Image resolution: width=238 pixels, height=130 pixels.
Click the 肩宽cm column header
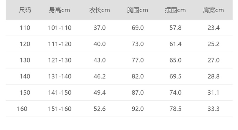pos(213,10)
